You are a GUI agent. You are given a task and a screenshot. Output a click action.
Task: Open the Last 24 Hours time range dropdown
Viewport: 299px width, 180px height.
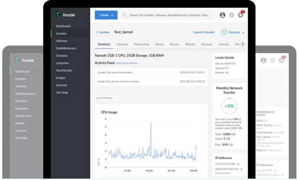coord(107,98)
